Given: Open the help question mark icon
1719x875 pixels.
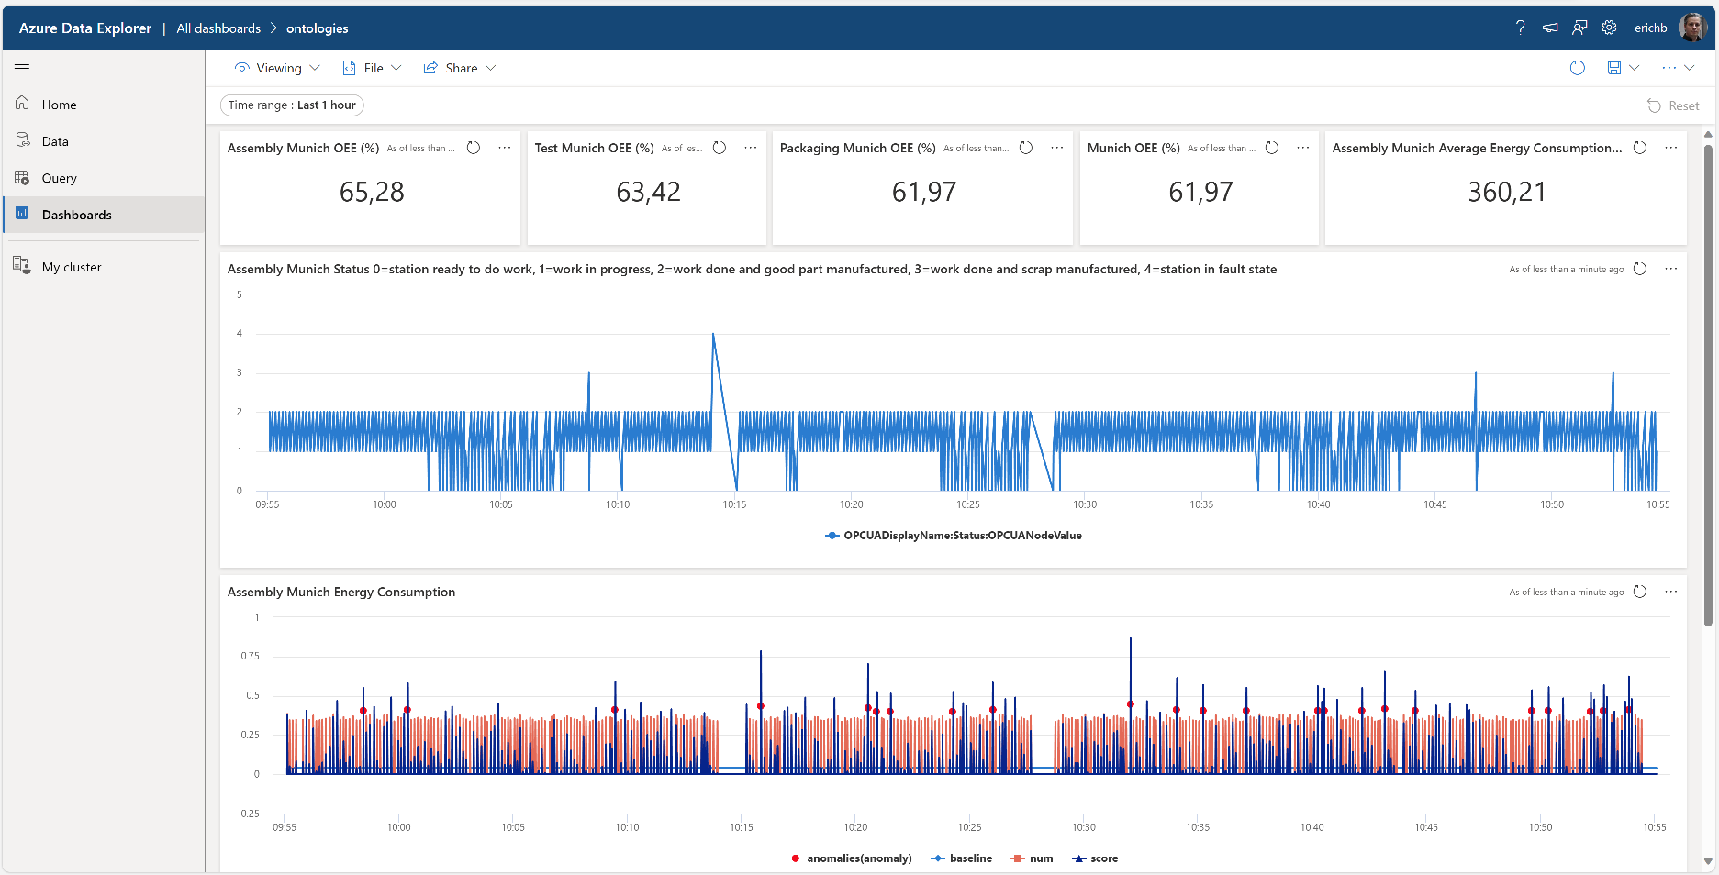Looking at the screenshot, I should click(1520, 28).
